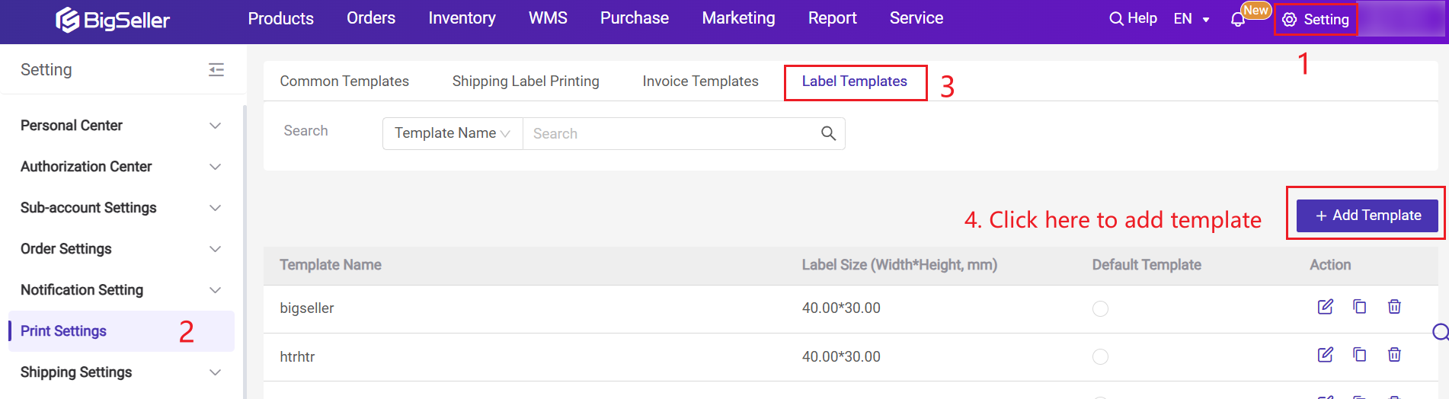
Task: Open the notification bell
Action: click(1238, 19)
